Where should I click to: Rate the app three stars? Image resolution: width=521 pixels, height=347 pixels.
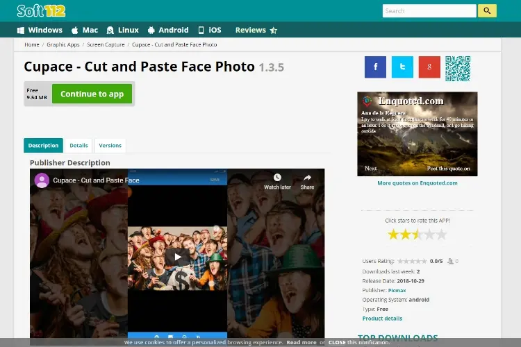click(x=417, y=235)
